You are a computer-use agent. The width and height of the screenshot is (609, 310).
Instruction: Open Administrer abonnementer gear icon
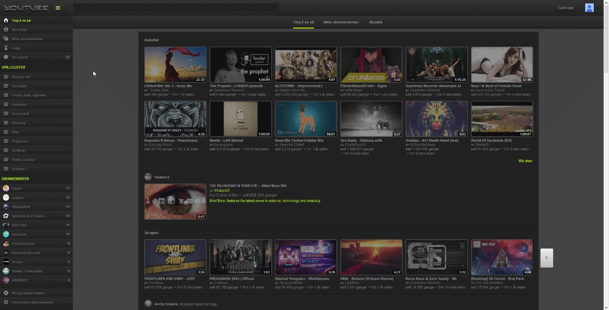coord(6,302)
